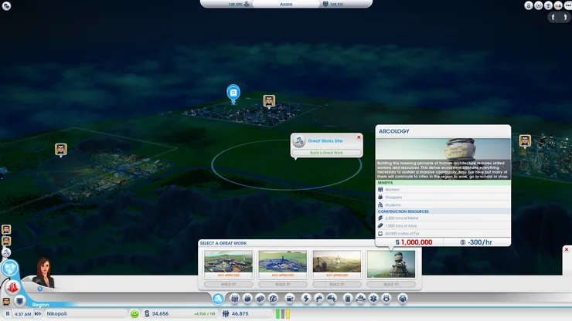Open the region view blue circular button
The width and height of the screenshot is (572, 321).
[x=10, y=269]
